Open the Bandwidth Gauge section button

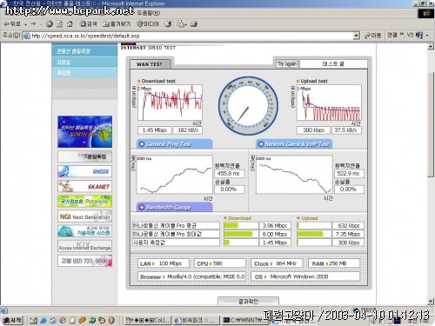pyautogui.click(x=174, y=207)
